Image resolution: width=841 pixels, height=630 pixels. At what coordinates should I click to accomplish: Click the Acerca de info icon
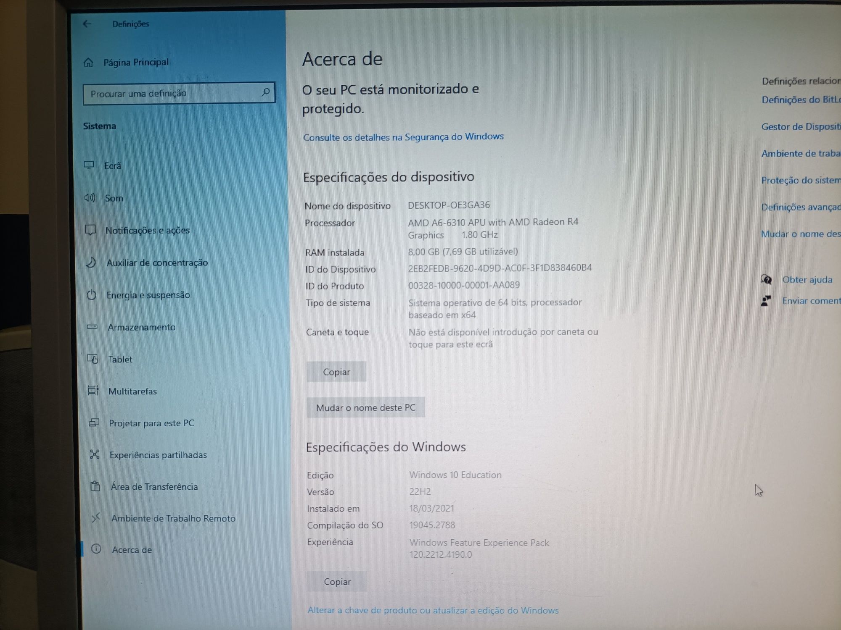pos(96,549)
